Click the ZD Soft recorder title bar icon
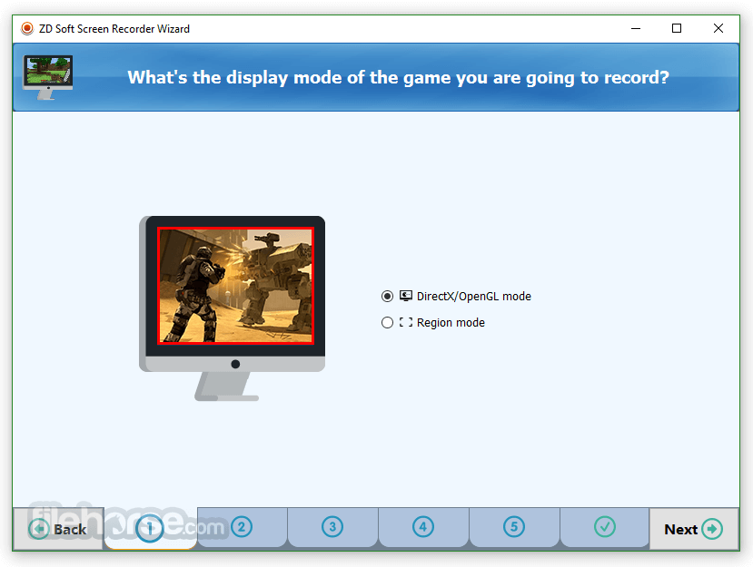 [27, 29]
